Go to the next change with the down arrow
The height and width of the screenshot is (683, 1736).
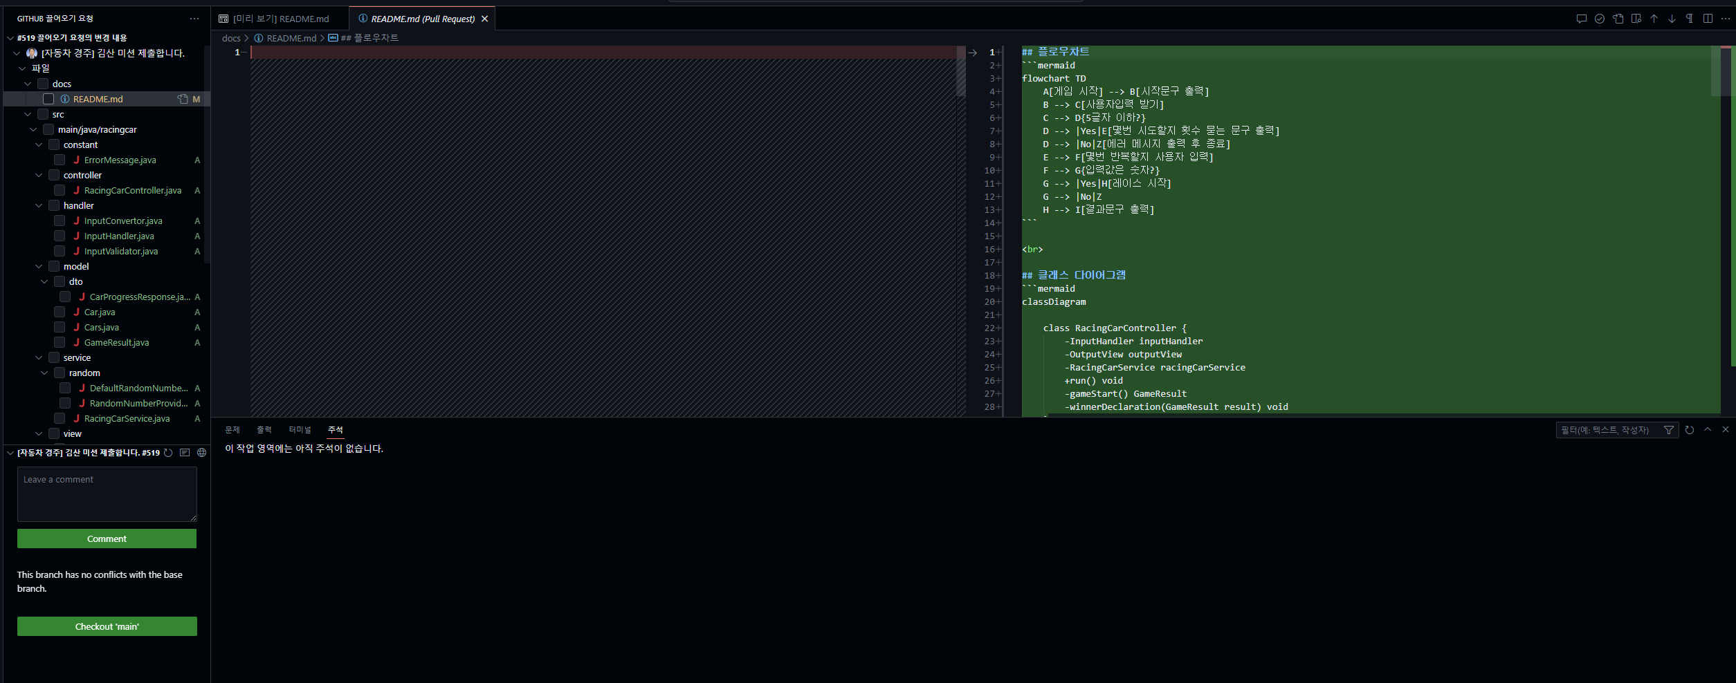[x=1672, y=19]
